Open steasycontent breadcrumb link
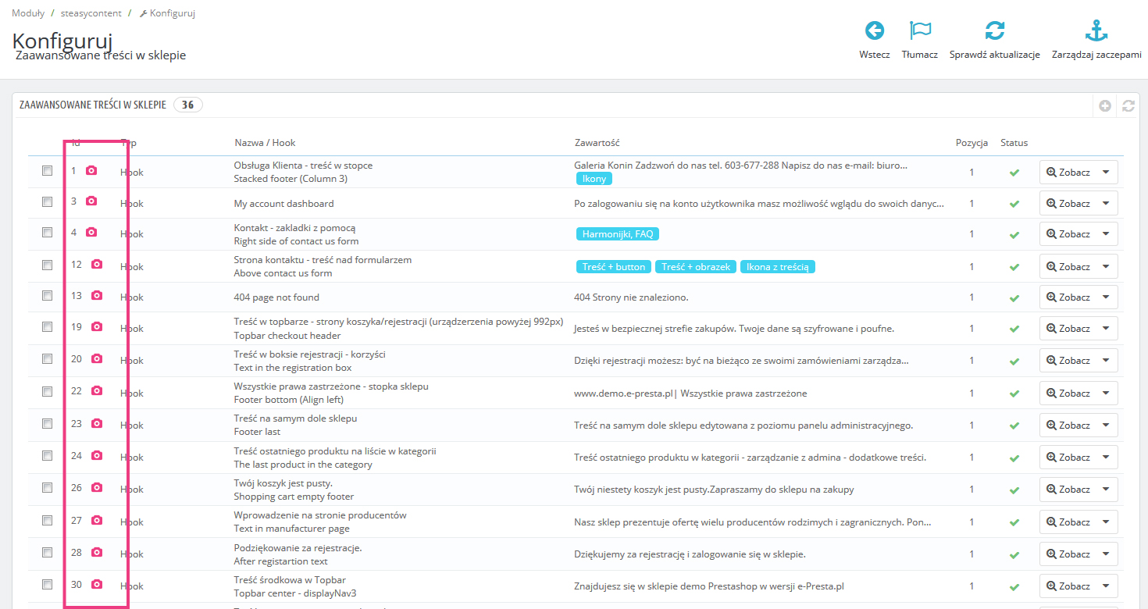Viewport: 1148px width, 609px height. click(x=90, y=13)
